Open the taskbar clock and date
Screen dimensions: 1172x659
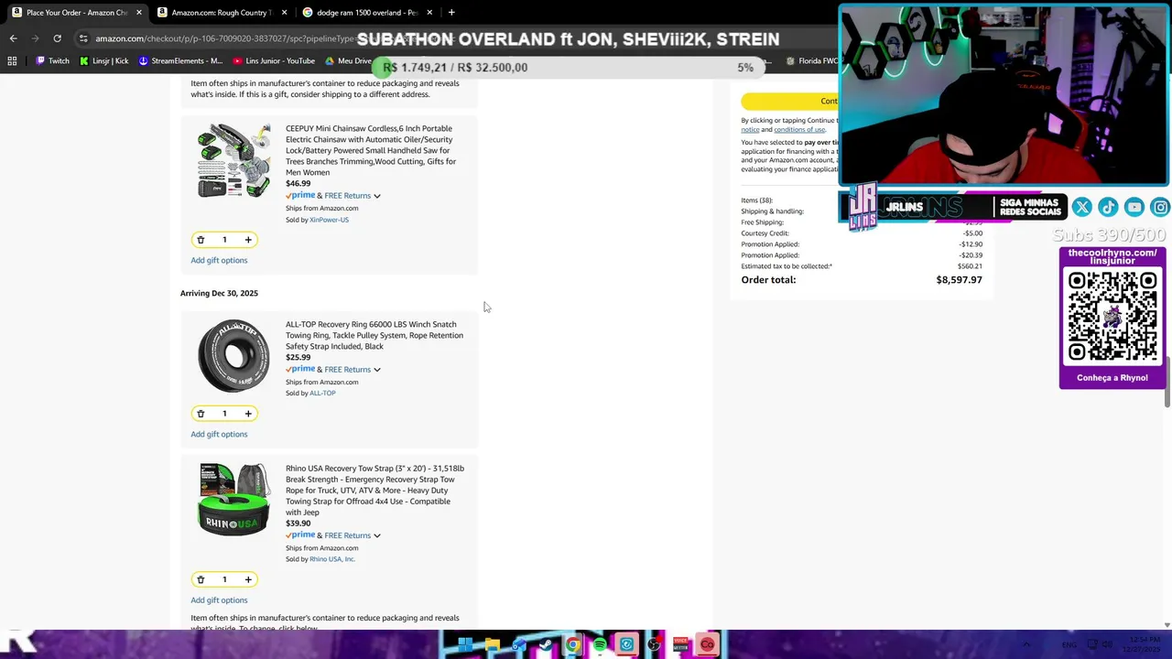click(x=1143, y=645)
